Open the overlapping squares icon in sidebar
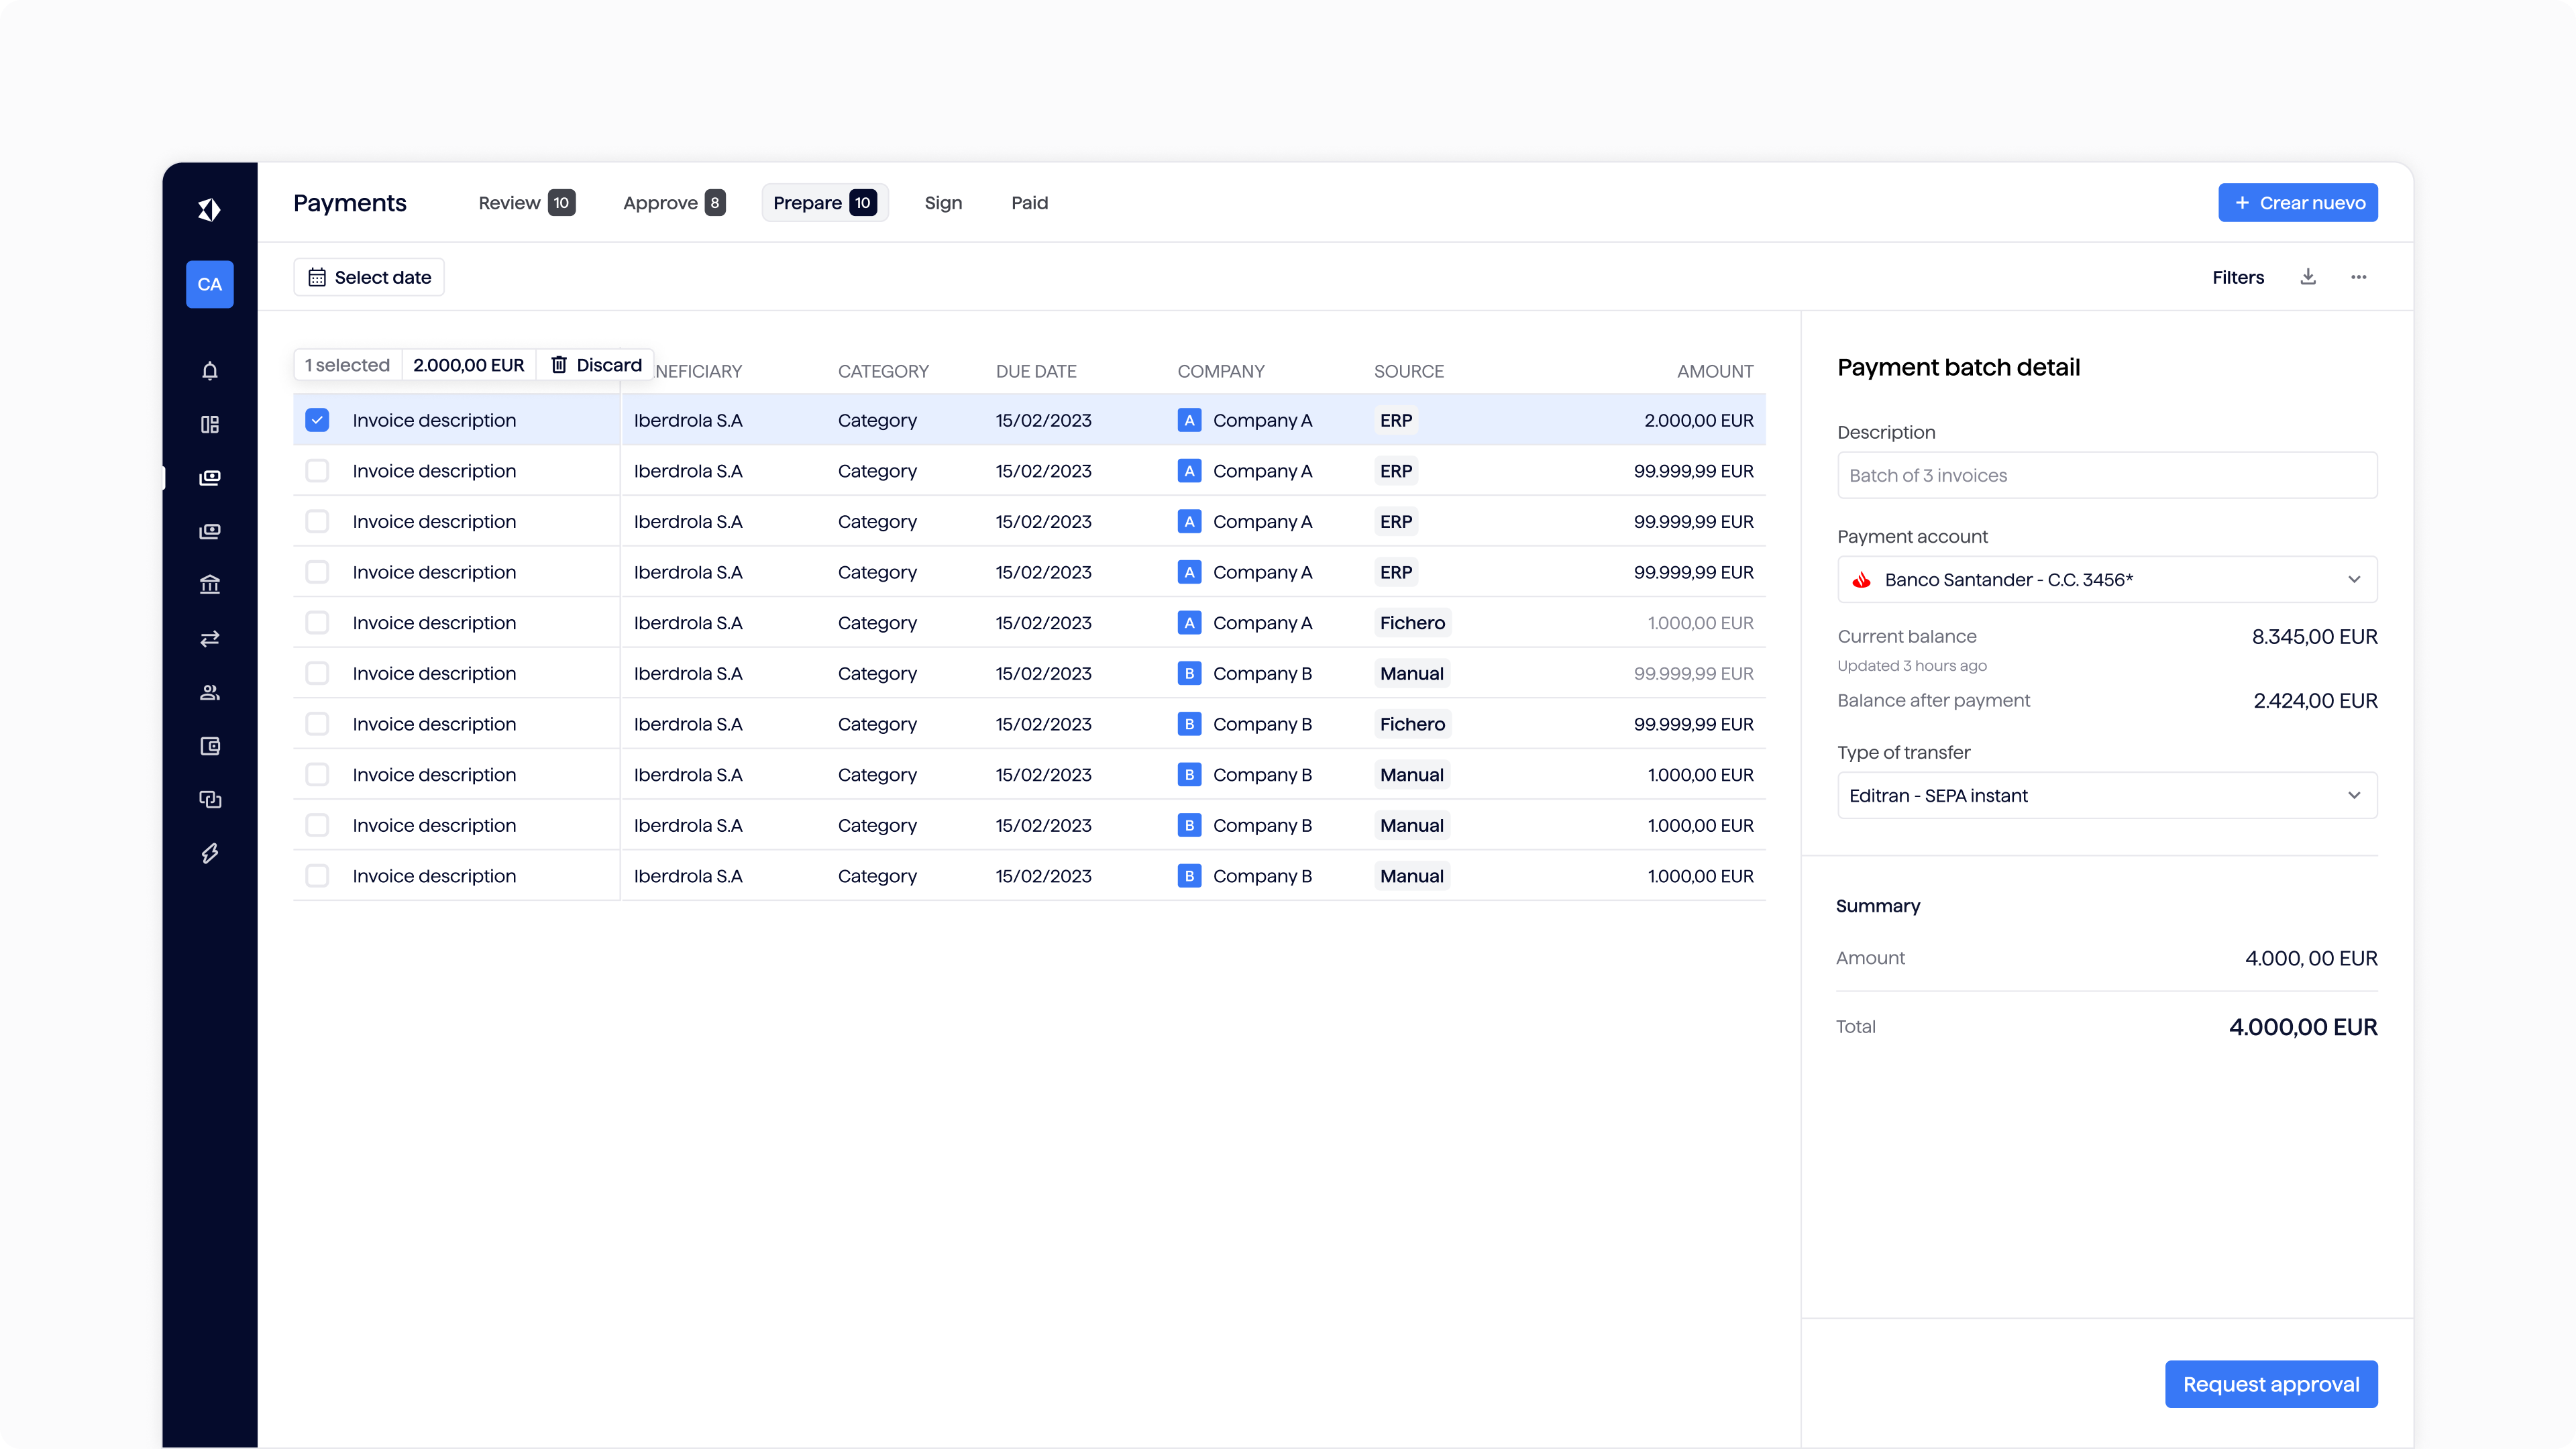2576x1449 pixels. point(209,800)
